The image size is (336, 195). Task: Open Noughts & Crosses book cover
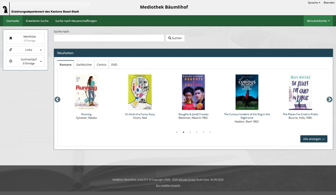click(194, 92)
